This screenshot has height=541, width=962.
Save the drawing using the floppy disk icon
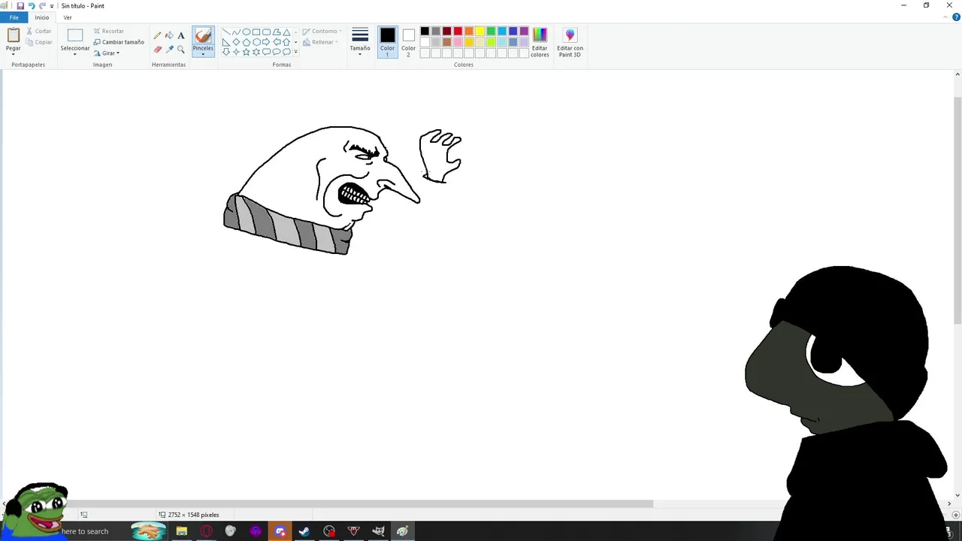coord(20,5)
